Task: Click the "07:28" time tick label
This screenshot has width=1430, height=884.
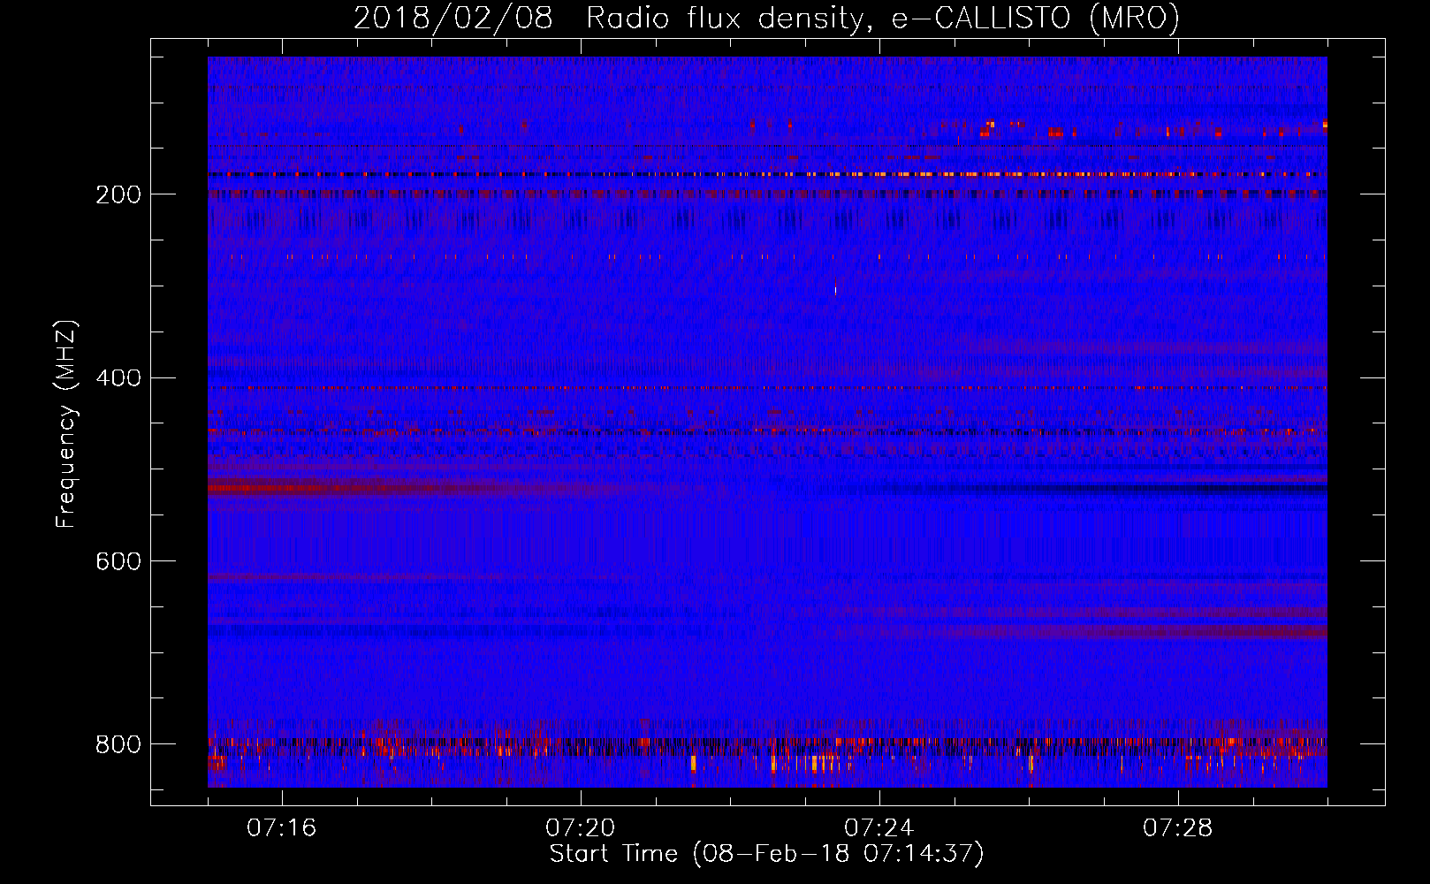Action: click(1177, 828)
